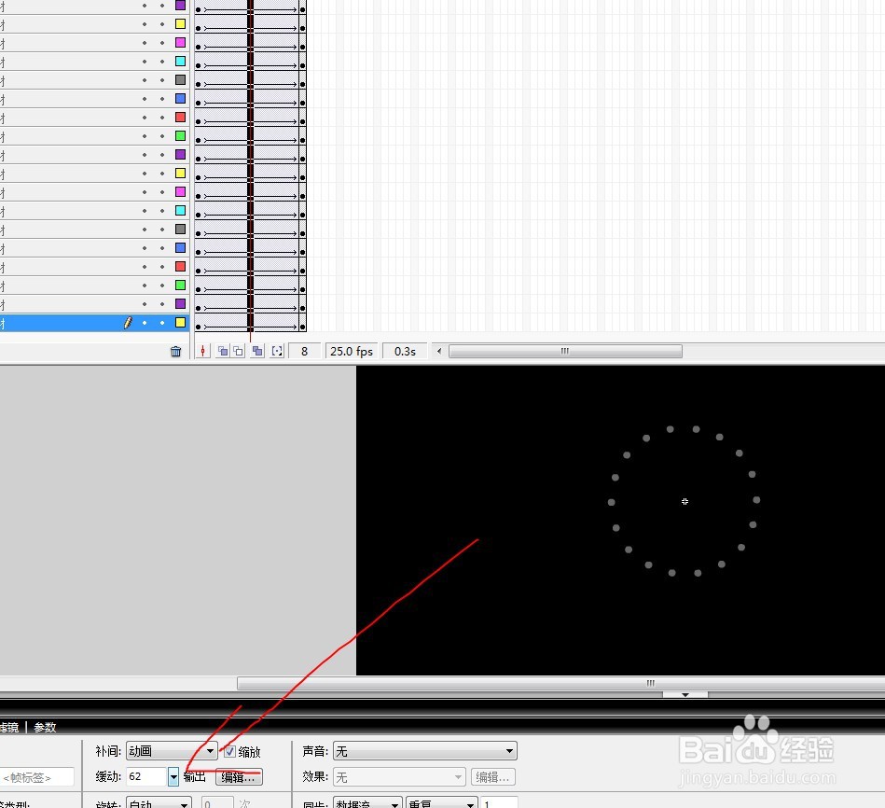This screenshot has width=885, height=808.
Task: Click the current frame number 8
Action: point(304,351)
